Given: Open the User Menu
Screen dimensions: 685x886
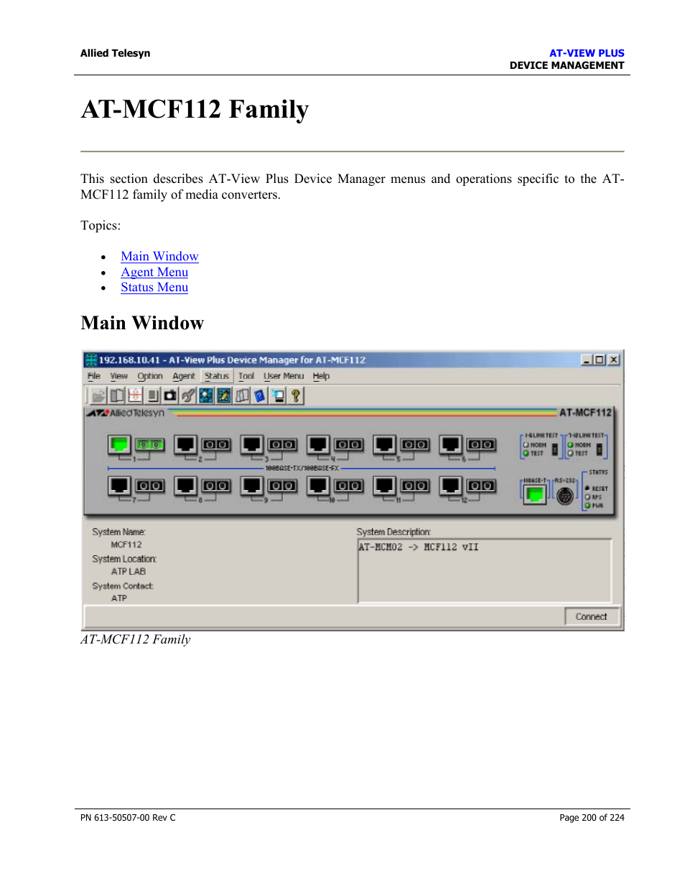Looking at the screenshot, I should click(284, 376).
